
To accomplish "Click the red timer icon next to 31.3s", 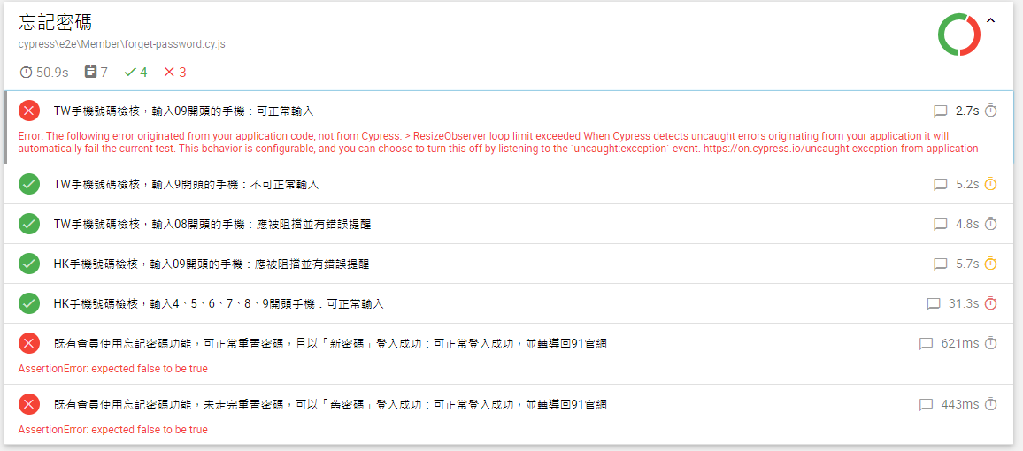I will pos(991,303).
